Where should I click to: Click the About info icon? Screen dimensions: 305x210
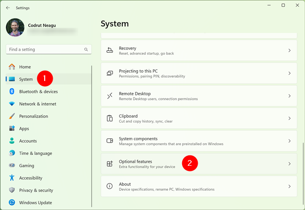coord(110,186)
